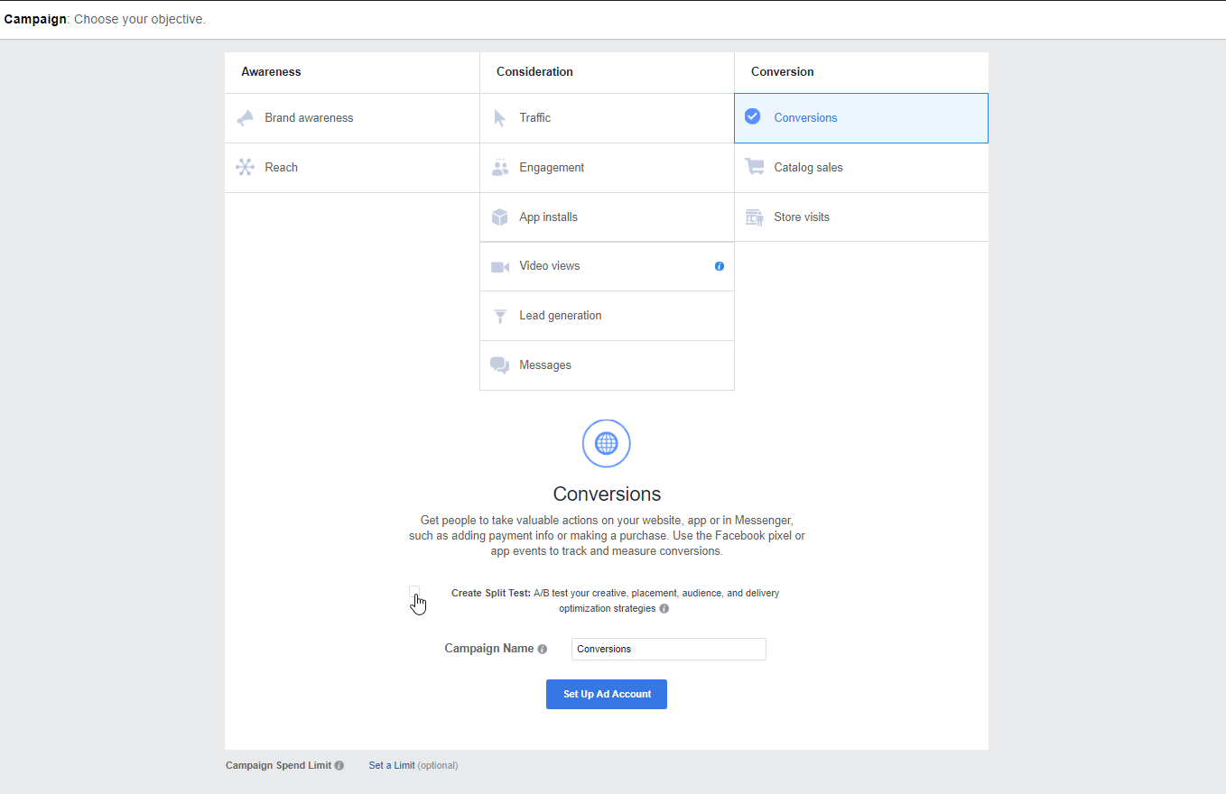Click the Reach network icon

coord(245,167)
